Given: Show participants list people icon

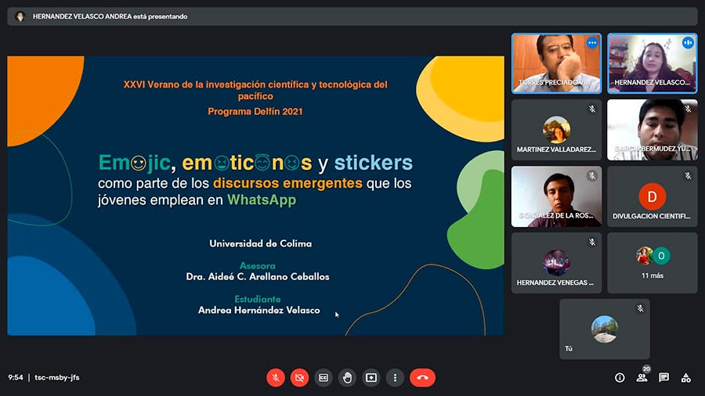Looking at the screenshot, I should click(642, 377).
